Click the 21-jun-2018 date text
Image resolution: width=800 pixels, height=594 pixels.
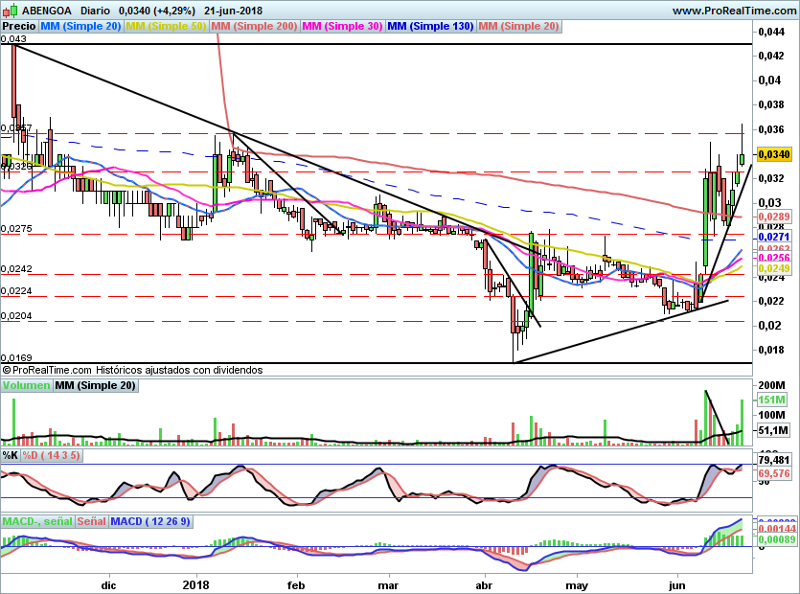pyautogui.click(x=233, y=11)
